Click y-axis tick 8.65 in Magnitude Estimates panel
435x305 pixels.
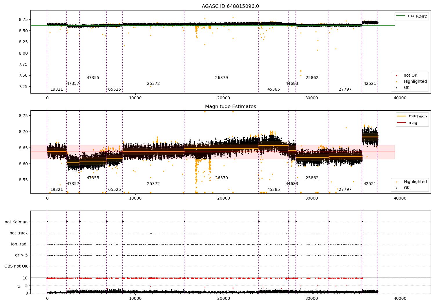[24, 148]
